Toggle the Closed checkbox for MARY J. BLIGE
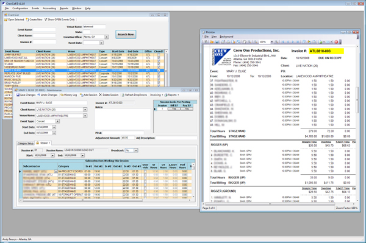This screenshot has width=366, height=243. pos(159,71)
